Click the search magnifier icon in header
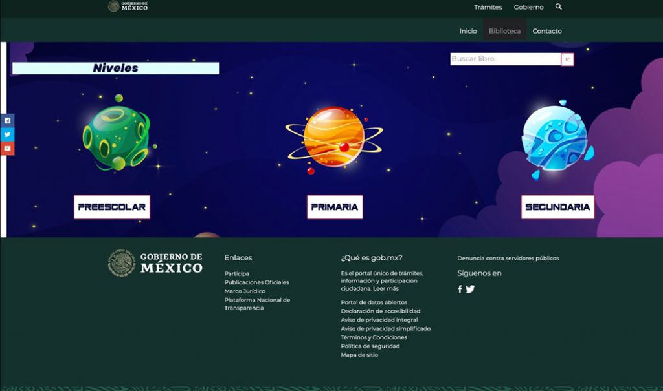 pyautogui.click(x=559, y=6)
